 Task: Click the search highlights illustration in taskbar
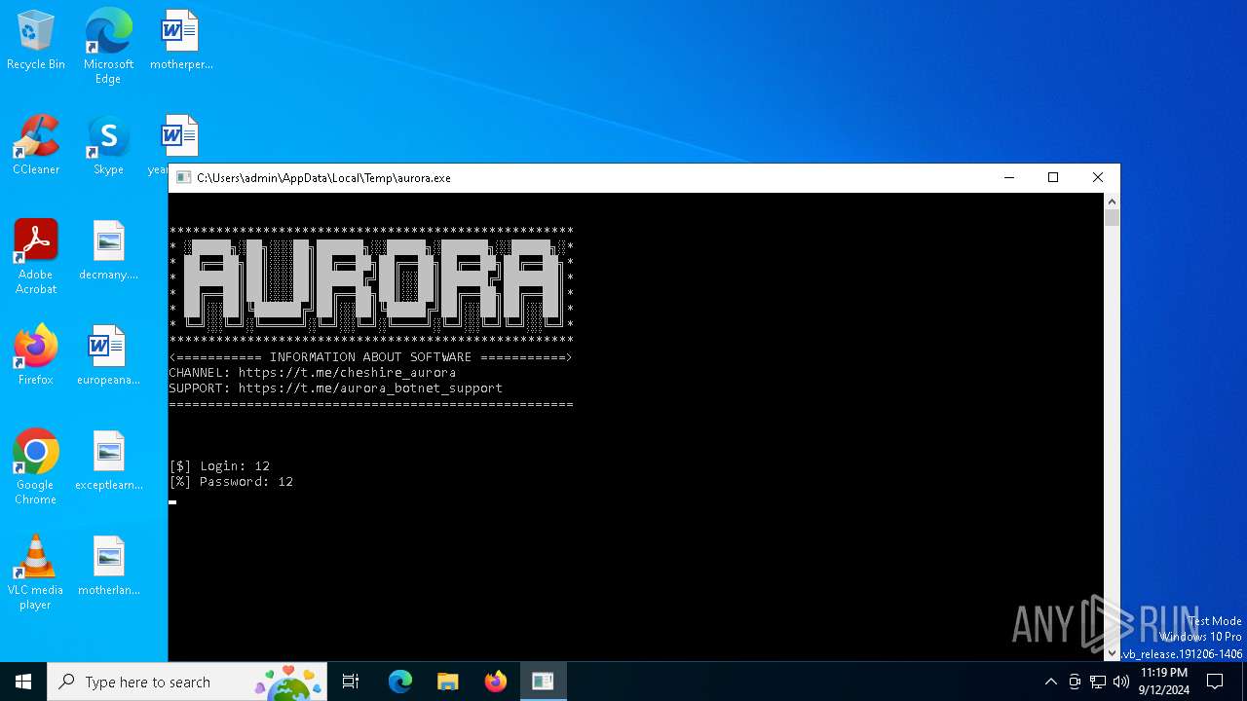[288, 683]
